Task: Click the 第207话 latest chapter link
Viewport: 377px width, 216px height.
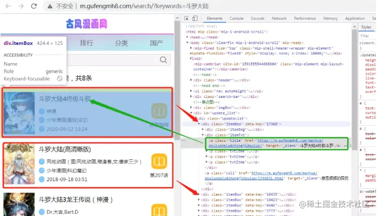Action: [x=159, y=175]
